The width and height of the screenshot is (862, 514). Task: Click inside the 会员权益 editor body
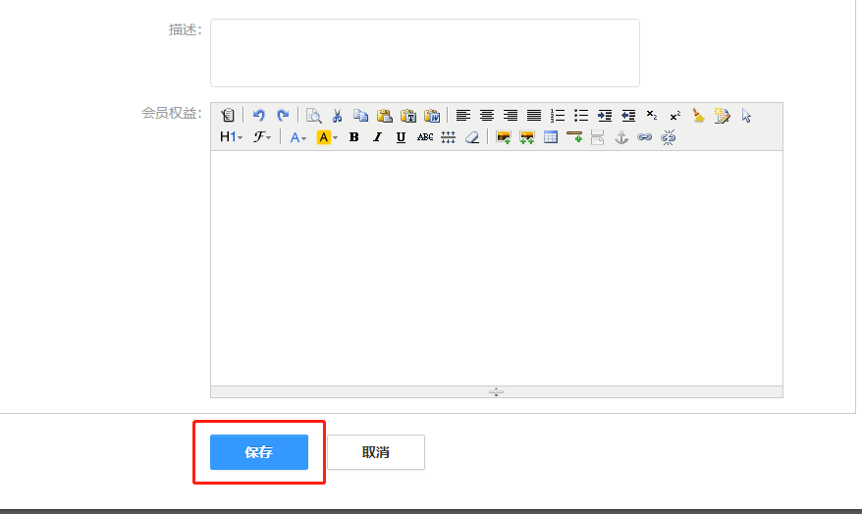click(x=497, y=269)
